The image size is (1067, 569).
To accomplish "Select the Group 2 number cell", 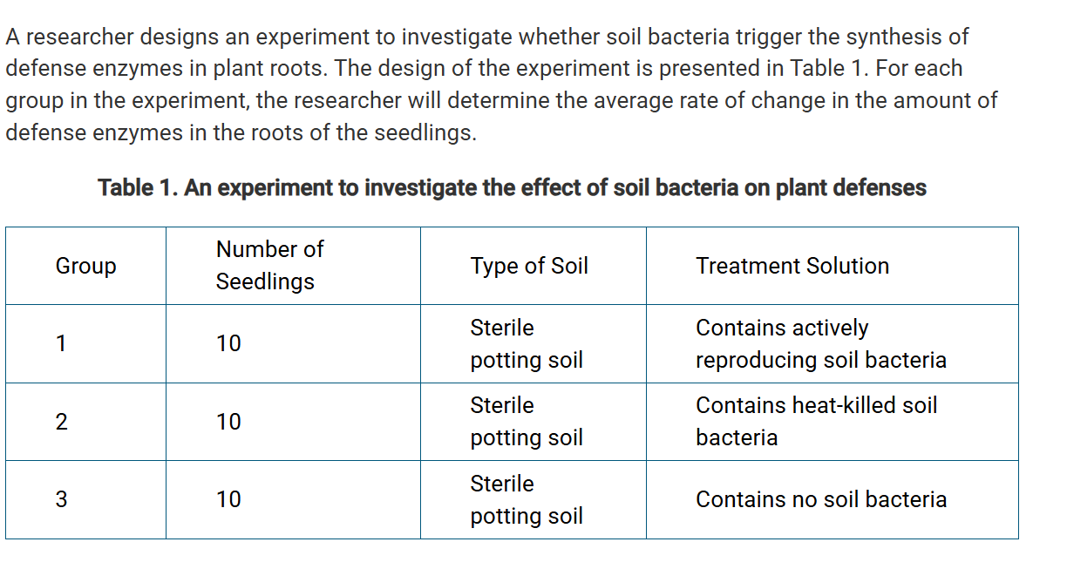I will (61, 422).
